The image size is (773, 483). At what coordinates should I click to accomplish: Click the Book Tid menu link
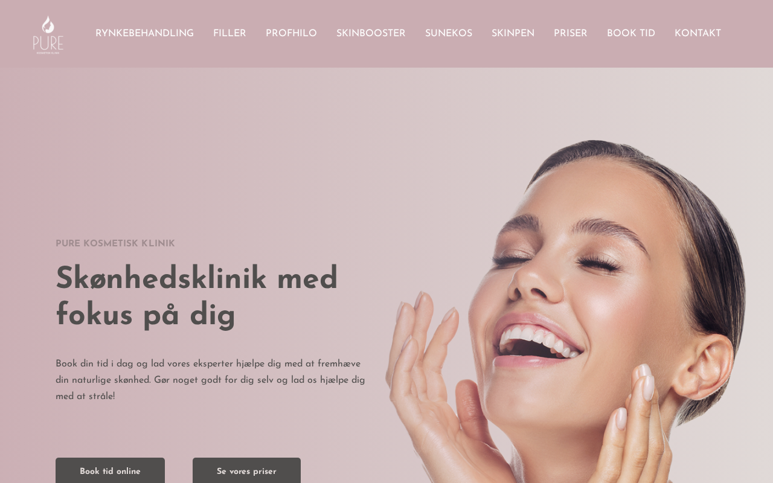[631, 34]
